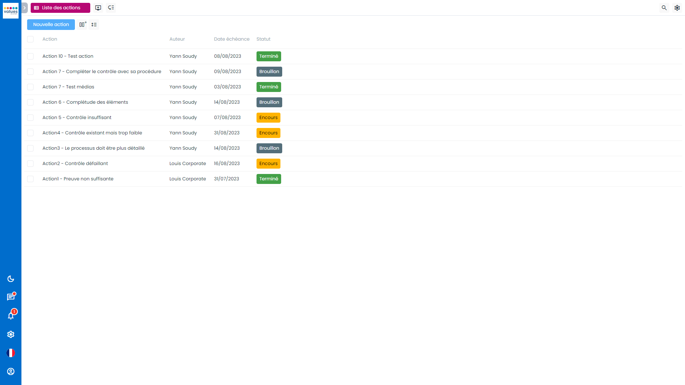
Task: Open the French flag language selector
Action: click(11, 353)
